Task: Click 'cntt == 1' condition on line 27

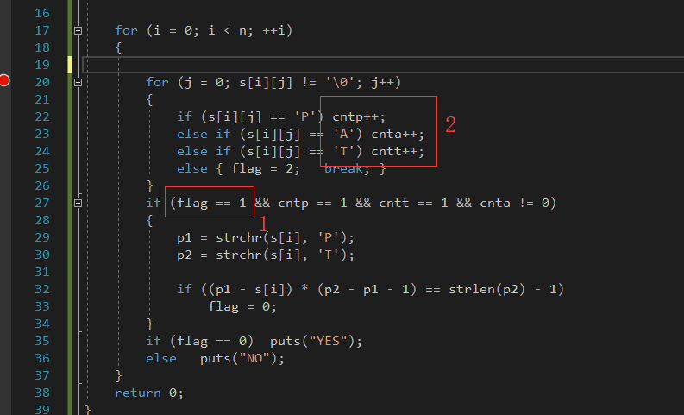Action: click(413, 204)
